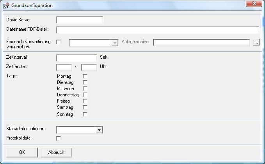
Task: Click the Grundkonfiguration title bar icon
Action: tap(6, 5)
